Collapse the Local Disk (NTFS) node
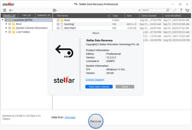Image resolution: width=192 pixels, height=130 pixels. pos(2,20)
